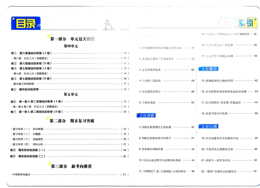Screen dimensions: 260x188
Task: Pick item 21 抗体不一定终身存在
Action: (x=229, y=160)
